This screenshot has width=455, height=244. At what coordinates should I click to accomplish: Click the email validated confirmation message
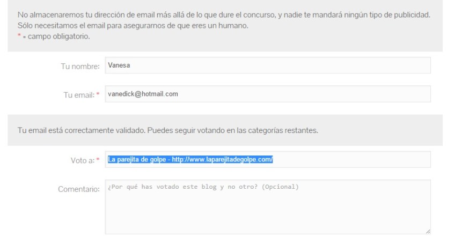coord(168,130)
